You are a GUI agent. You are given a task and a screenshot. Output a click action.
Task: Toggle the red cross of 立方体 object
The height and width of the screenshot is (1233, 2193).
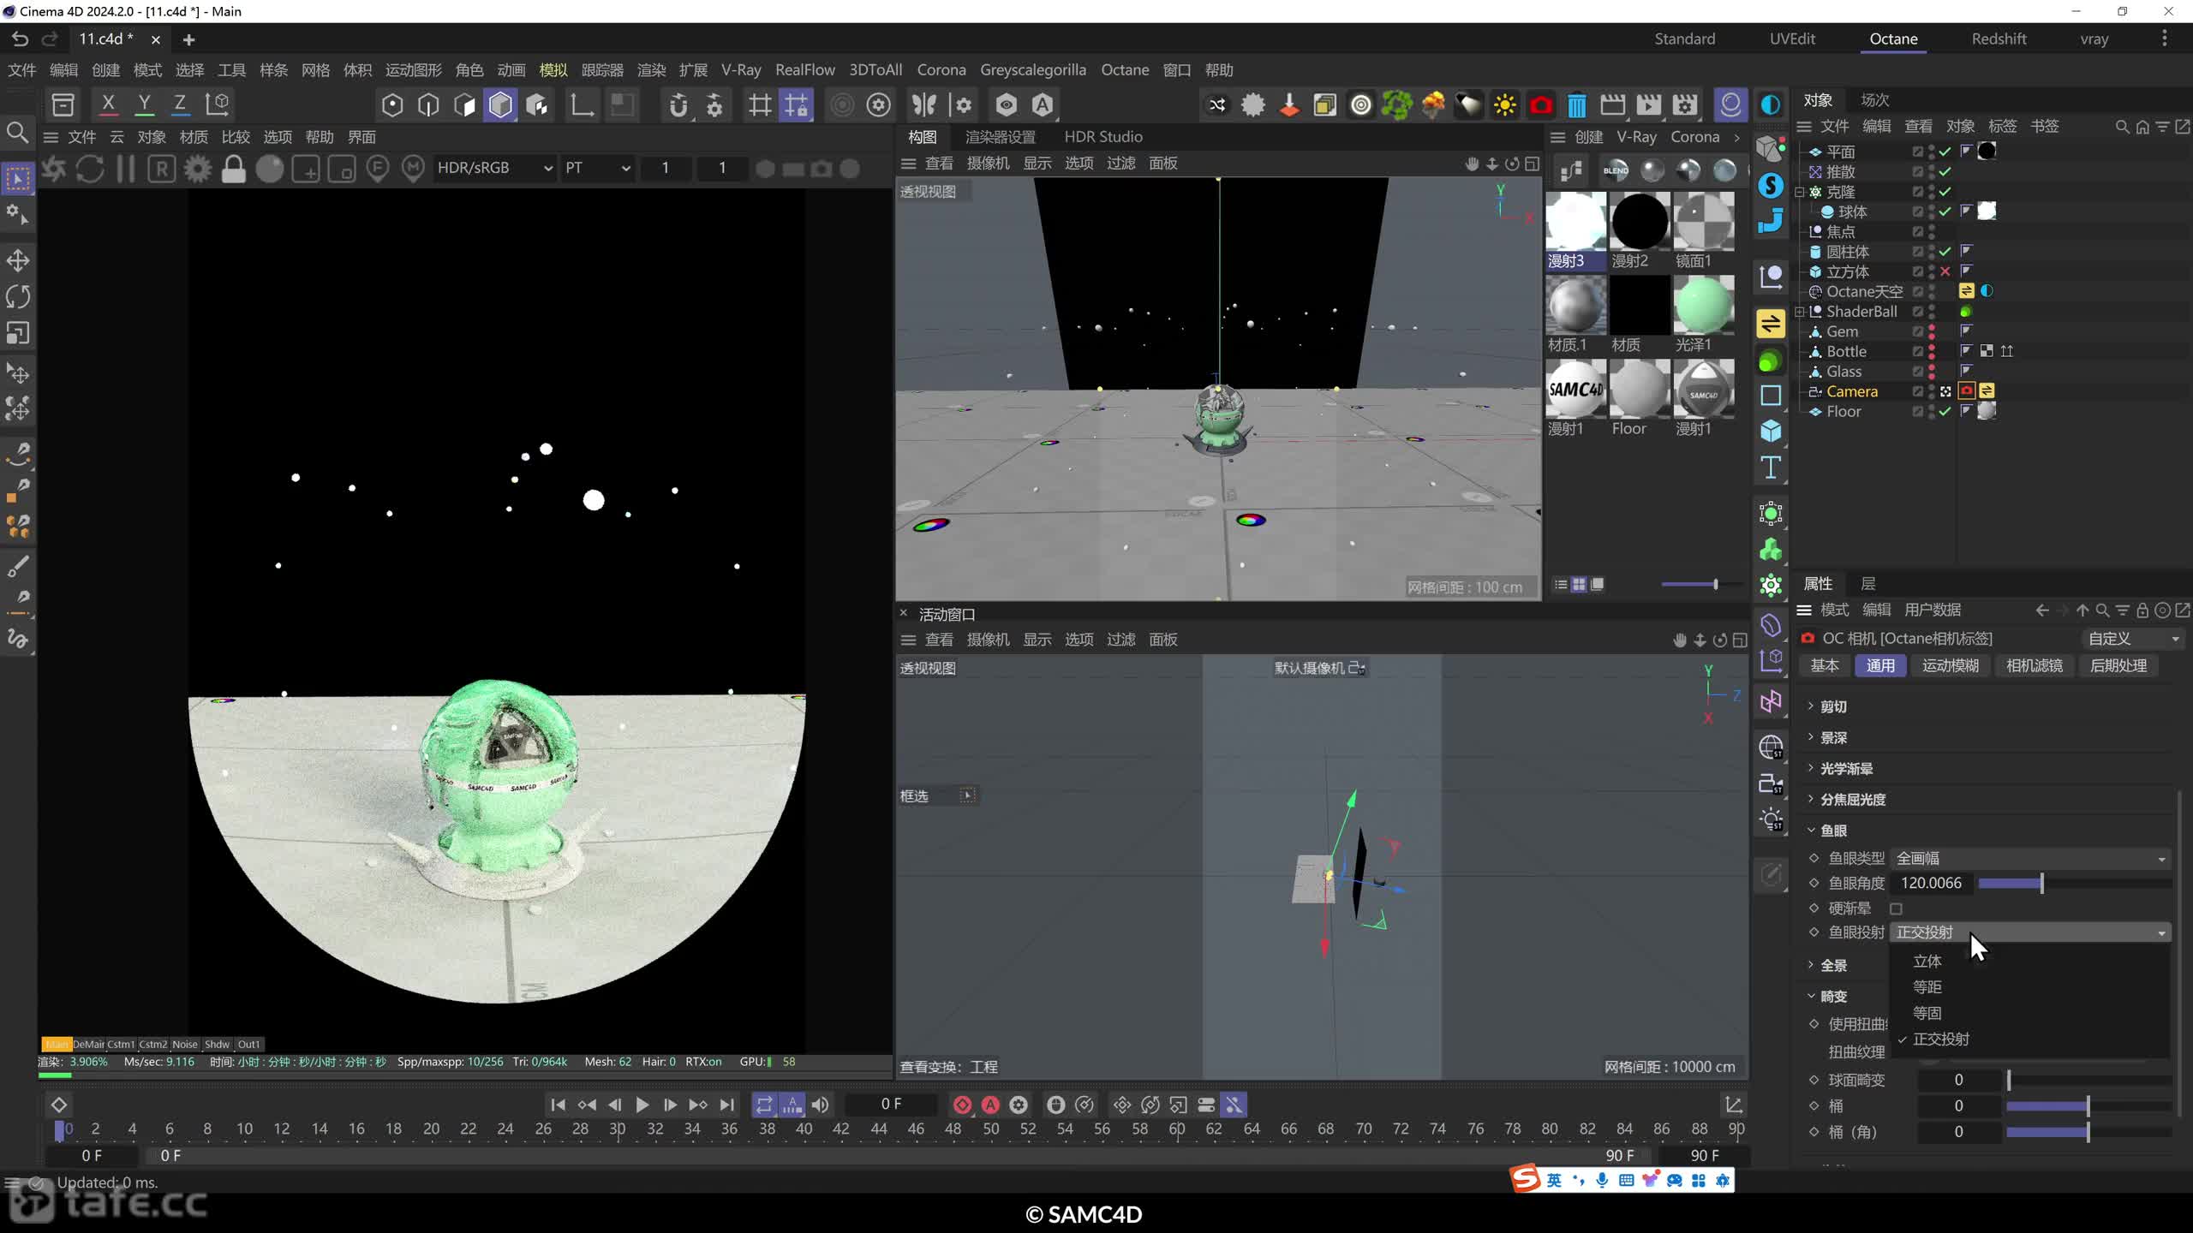[1945, 271]
